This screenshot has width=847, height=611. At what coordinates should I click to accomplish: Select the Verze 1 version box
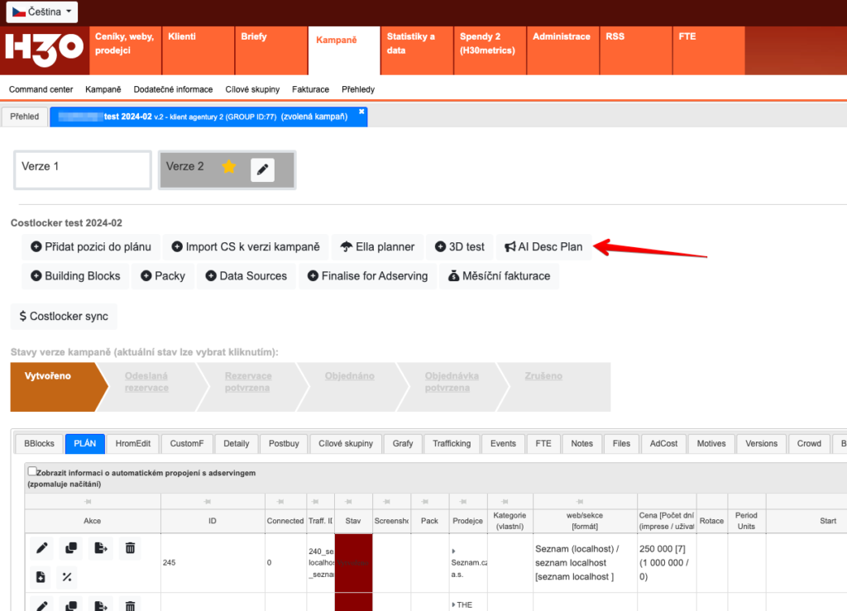(x=82, y=169)
